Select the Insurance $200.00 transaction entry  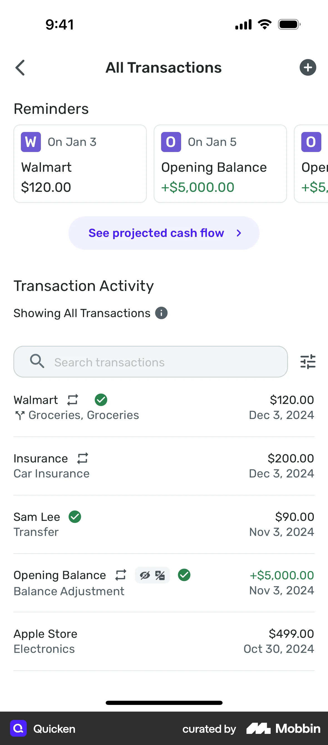[x=164, y=465]
